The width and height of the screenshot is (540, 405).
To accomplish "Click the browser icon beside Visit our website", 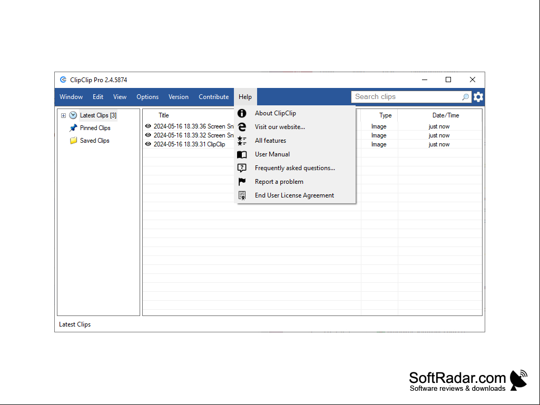I will pyautogui.click(x=242, y=127).
